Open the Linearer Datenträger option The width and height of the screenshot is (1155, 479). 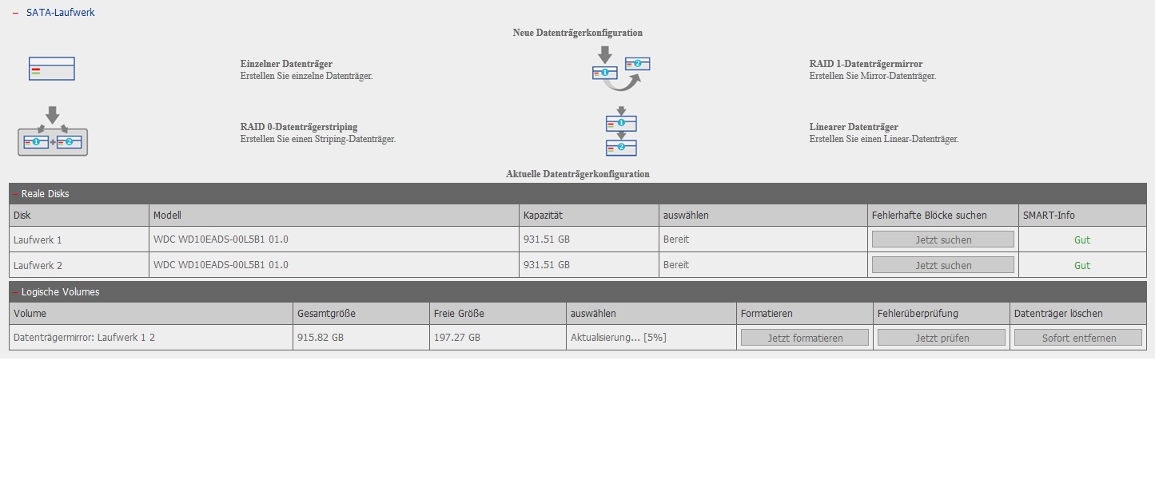[854, 127]
